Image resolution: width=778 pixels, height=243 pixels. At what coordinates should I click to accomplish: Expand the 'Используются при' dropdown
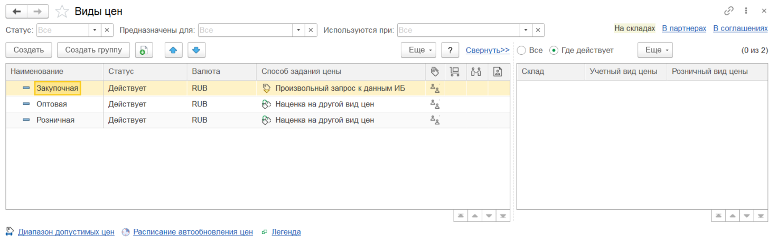[x=526, y=30]
